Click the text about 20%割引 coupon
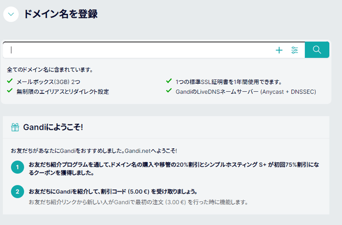Screen dimensions: 342x225 tap(174, 169)
